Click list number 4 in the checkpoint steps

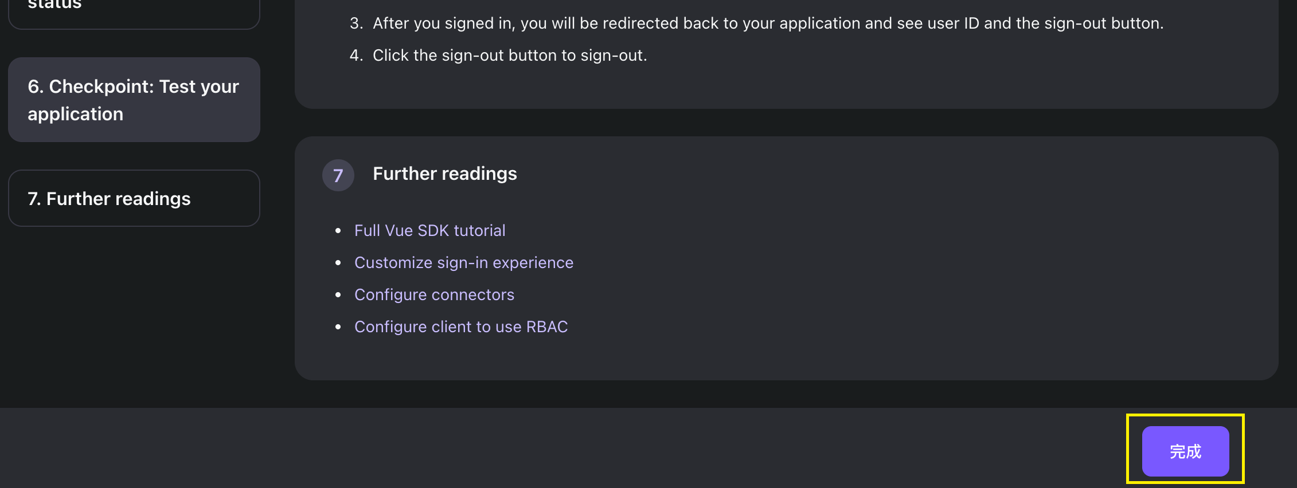coord(356,55)
